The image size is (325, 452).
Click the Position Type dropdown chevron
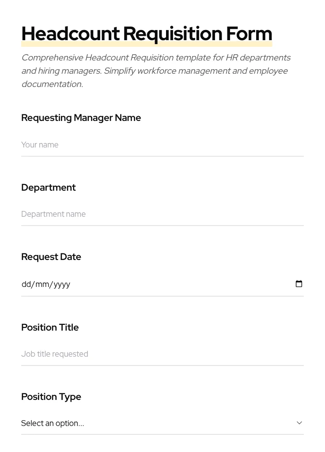coord(299,422)
